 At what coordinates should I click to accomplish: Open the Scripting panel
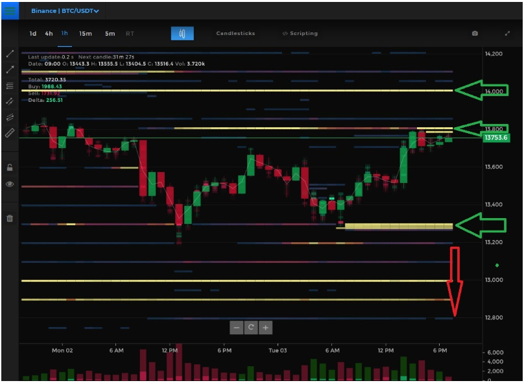pos(300,34)
